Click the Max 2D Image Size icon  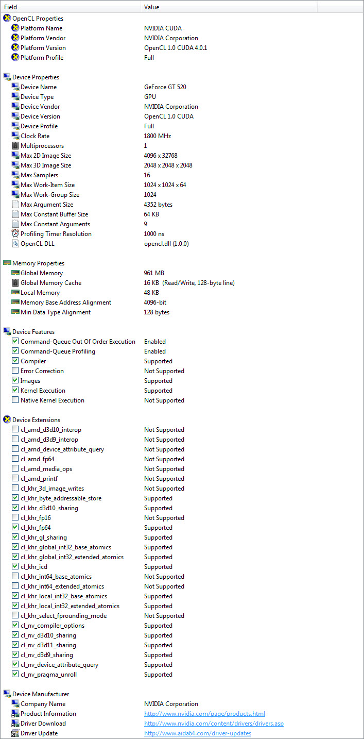[x=15, y=156]
